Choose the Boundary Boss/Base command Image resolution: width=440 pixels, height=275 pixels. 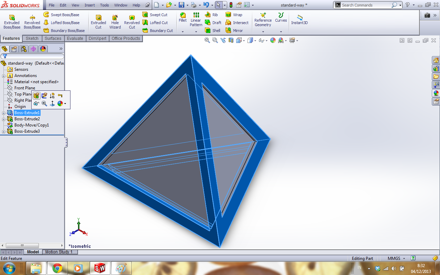click(64, 31)
